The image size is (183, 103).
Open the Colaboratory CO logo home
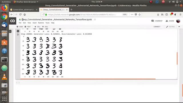pyautogui.click(x=13, y=21)
